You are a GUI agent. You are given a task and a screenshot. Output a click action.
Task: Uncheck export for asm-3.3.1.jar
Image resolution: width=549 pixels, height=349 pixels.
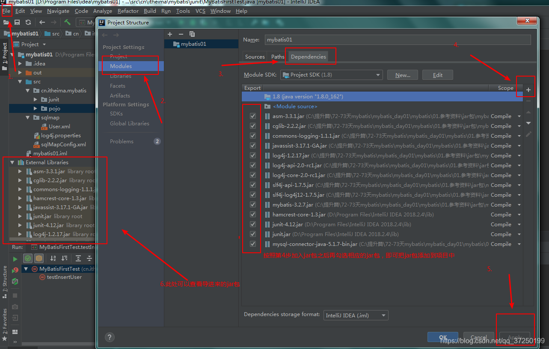[x=253, y=116]
